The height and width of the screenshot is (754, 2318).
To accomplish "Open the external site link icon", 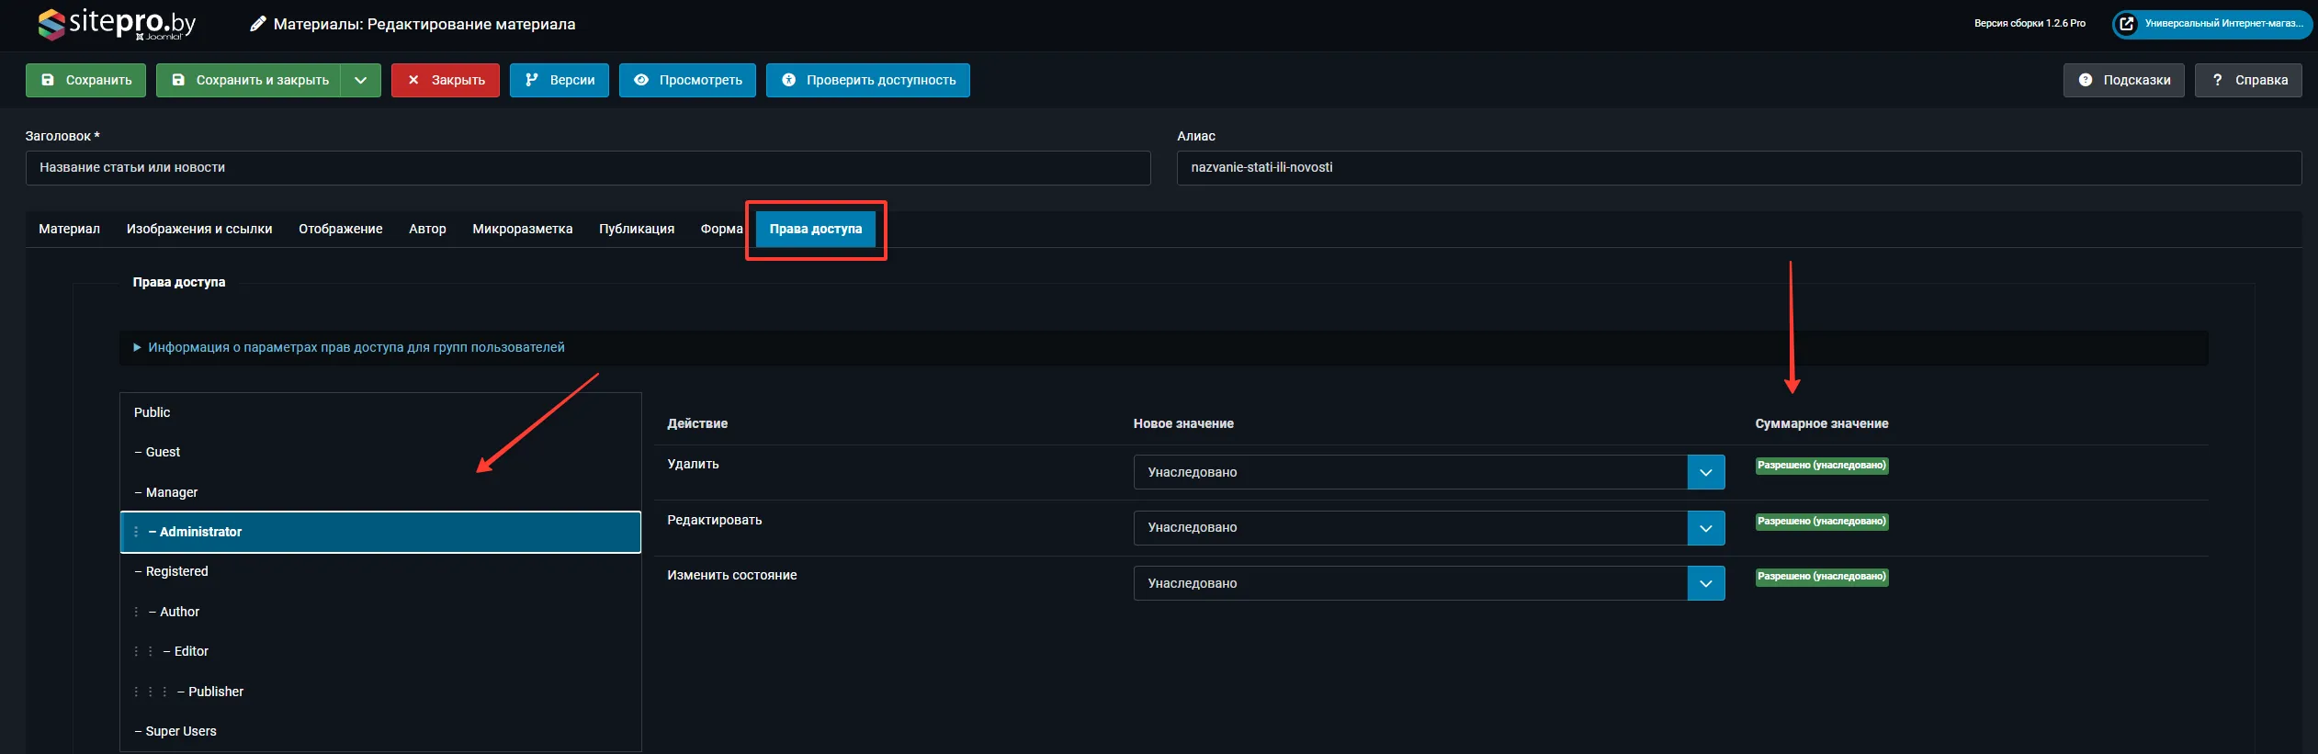I will pos(2126,24).
